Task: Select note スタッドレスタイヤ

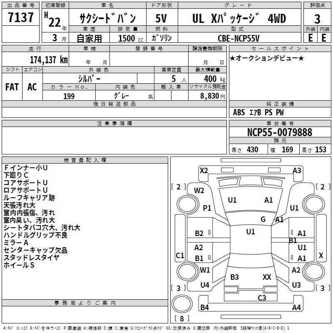Action: point(32,258)
